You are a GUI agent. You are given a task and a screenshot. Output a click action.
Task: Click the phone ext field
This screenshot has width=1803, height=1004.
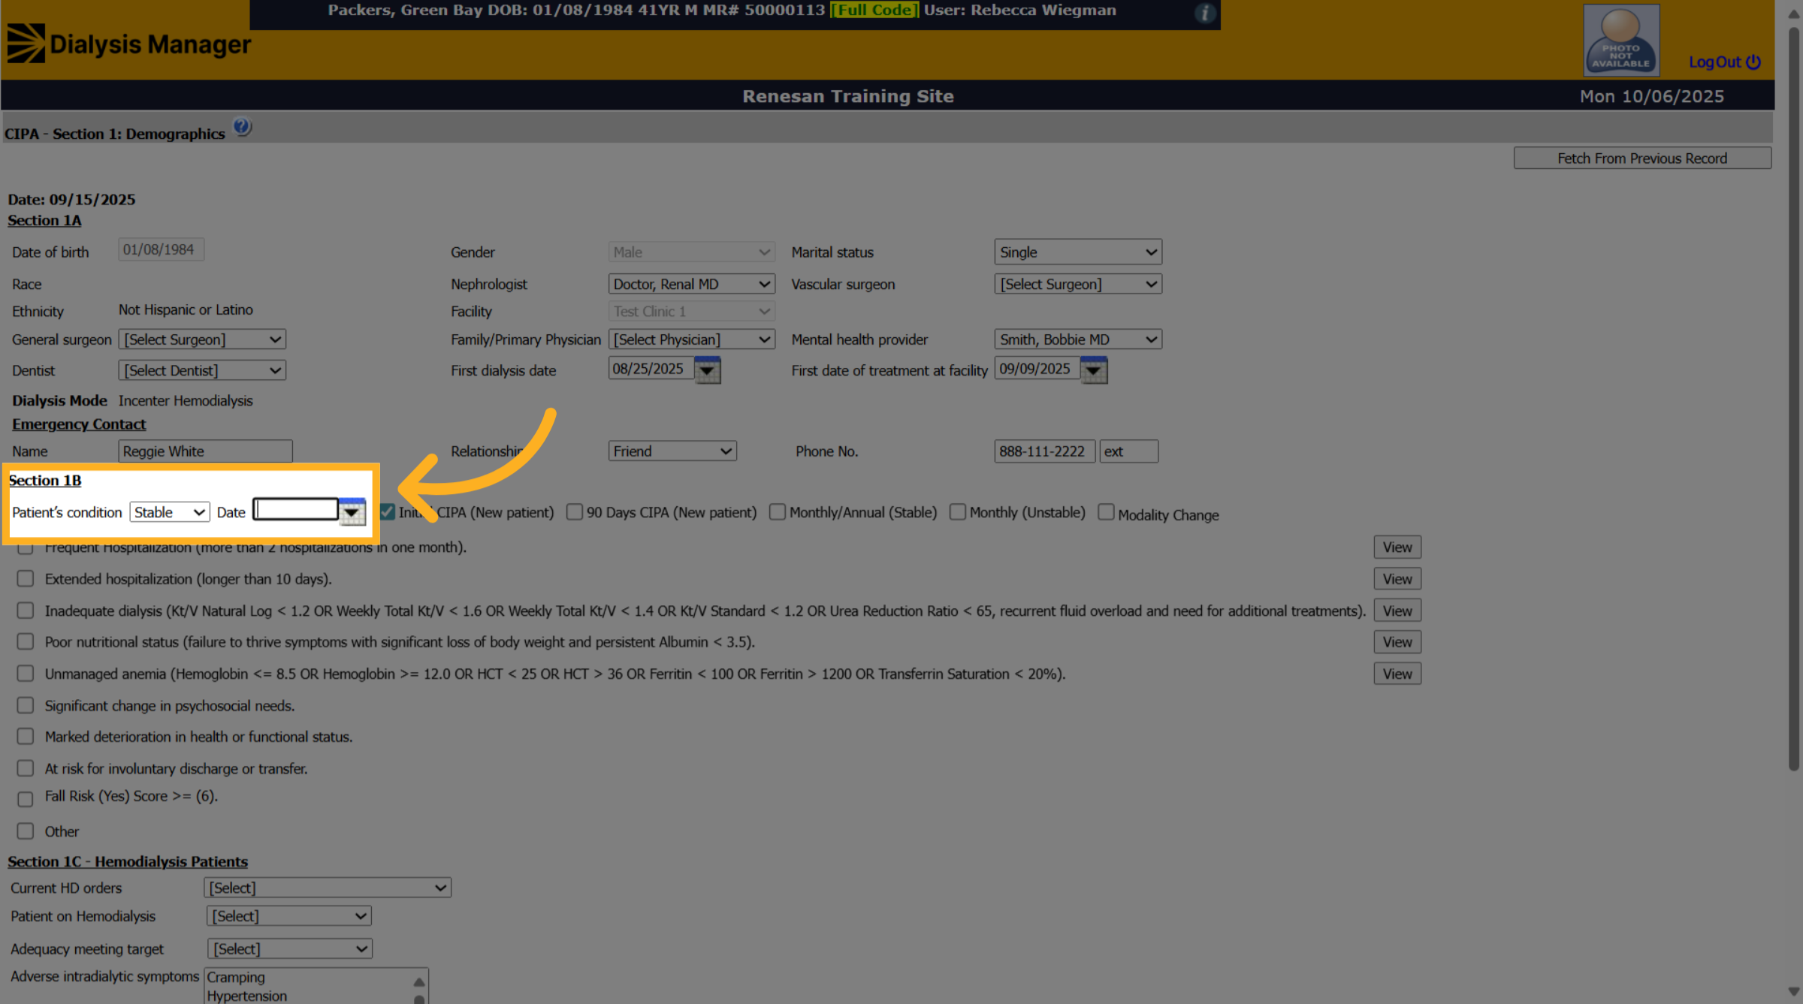1128,451
